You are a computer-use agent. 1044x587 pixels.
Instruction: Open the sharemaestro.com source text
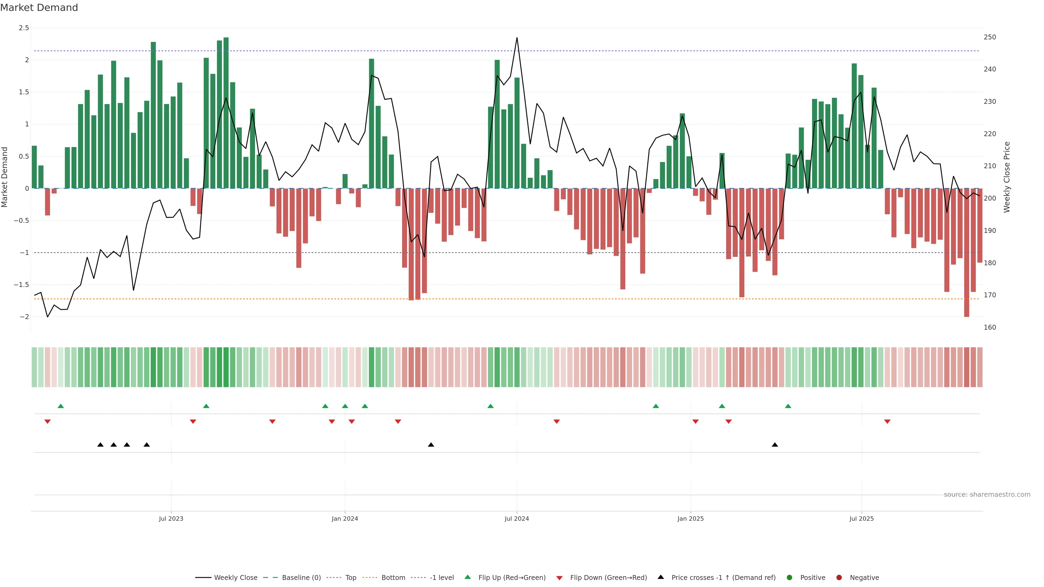(987, 495)
